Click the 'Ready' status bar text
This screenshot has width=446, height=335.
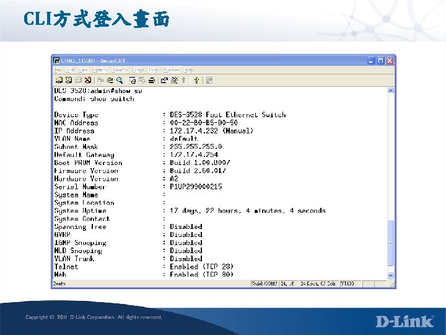point(59,284)
